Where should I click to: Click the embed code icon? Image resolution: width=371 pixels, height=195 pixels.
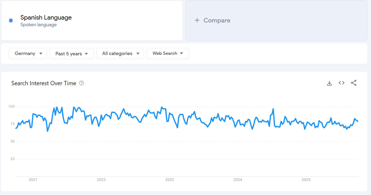pyautogui.click(x=342, y=83)
